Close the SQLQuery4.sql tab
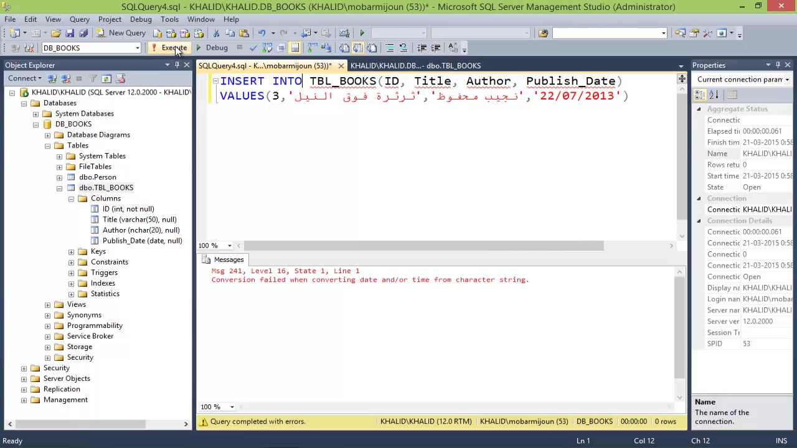 tap(341, 65)
